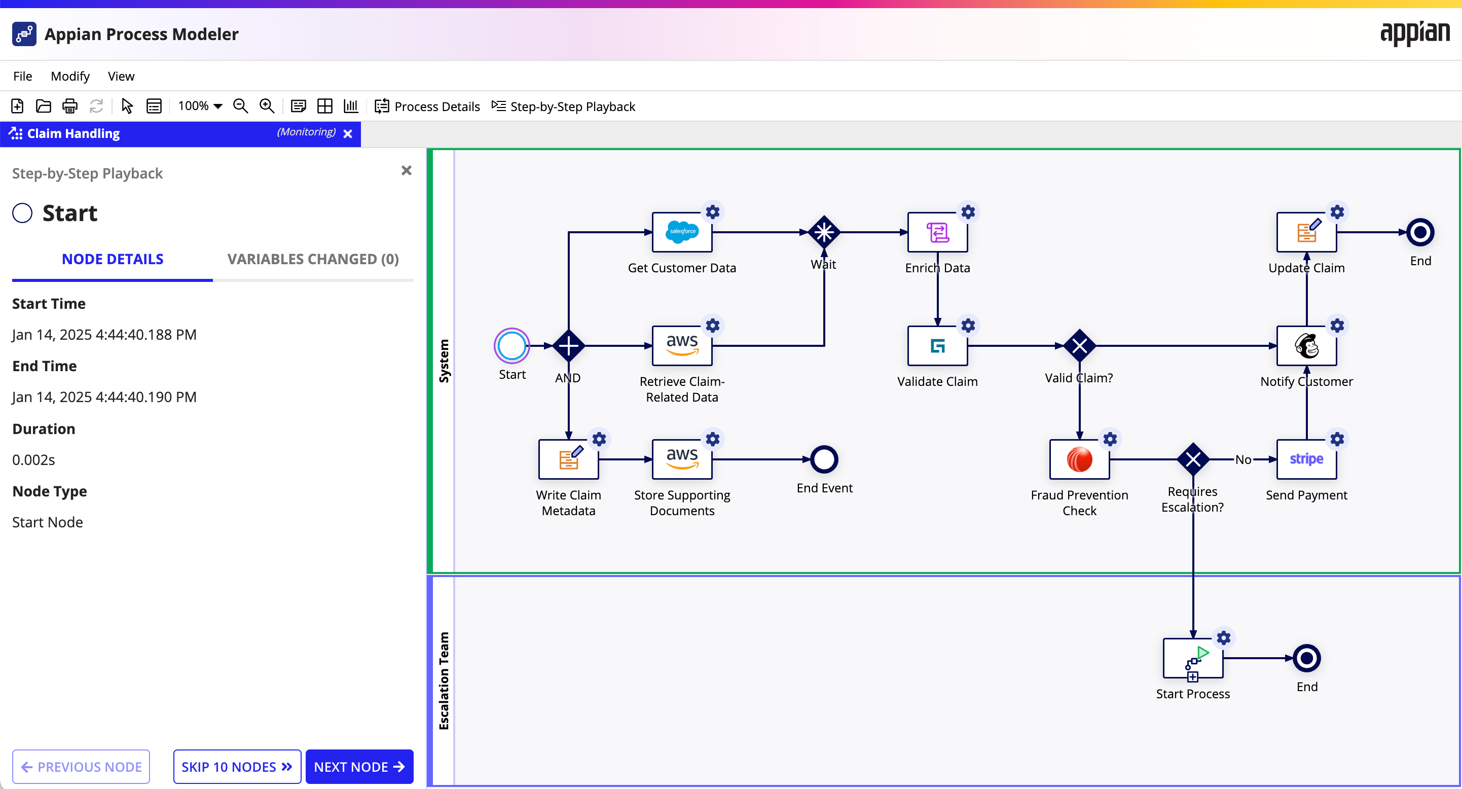Click the refresh icon in toolbar
The height and width of the screenshot is (789, 1462).
96,106
